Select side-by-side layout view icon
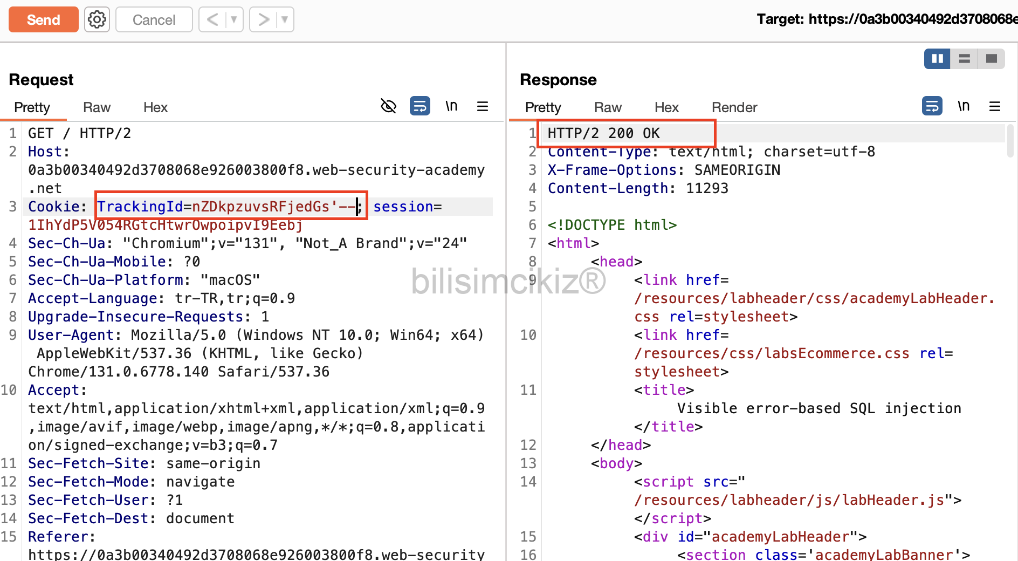The image size is (1018, 561). [x=937, y=59]
